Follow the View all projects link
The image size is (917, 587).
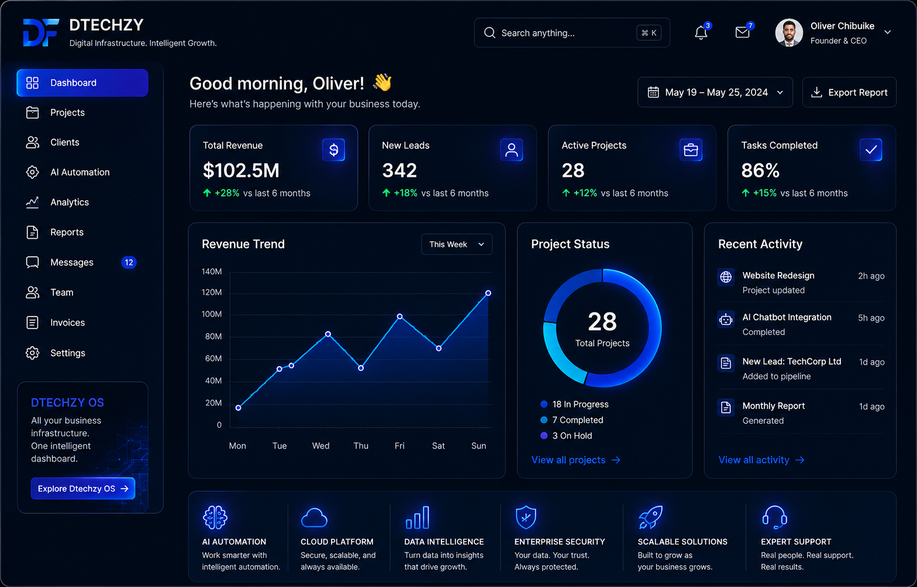[575, 460]
